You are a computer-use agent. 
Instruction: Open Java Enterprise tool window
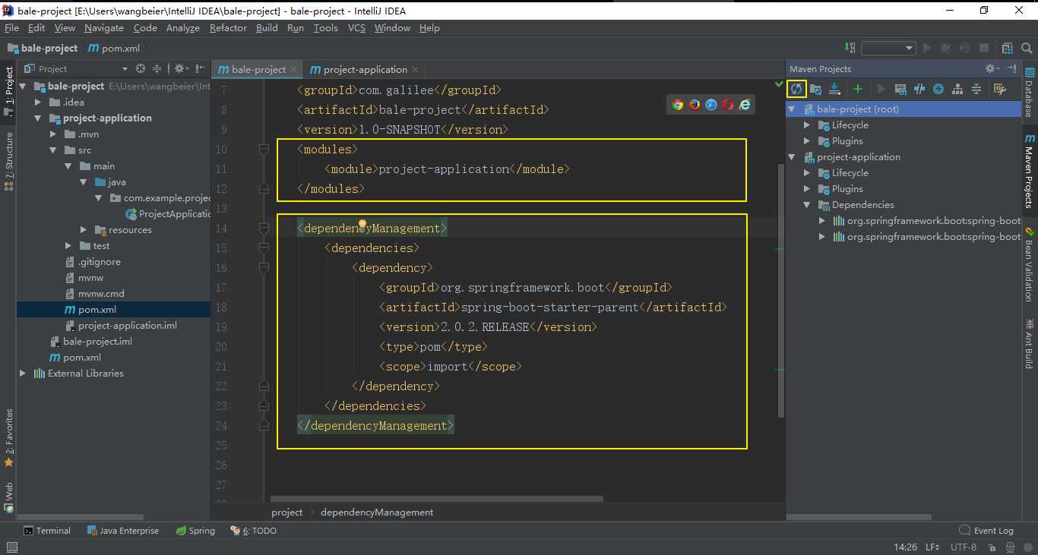(123, 531)
